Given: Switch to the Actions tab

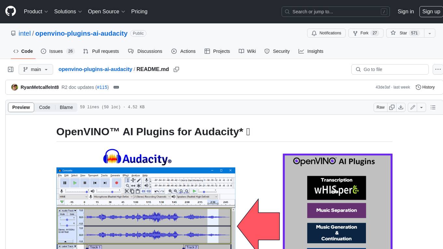Looking at the screenshot, I should point(183,51).
